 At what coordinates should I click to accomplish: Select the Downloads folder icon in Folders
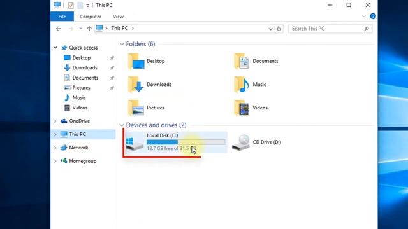(136, 85)
